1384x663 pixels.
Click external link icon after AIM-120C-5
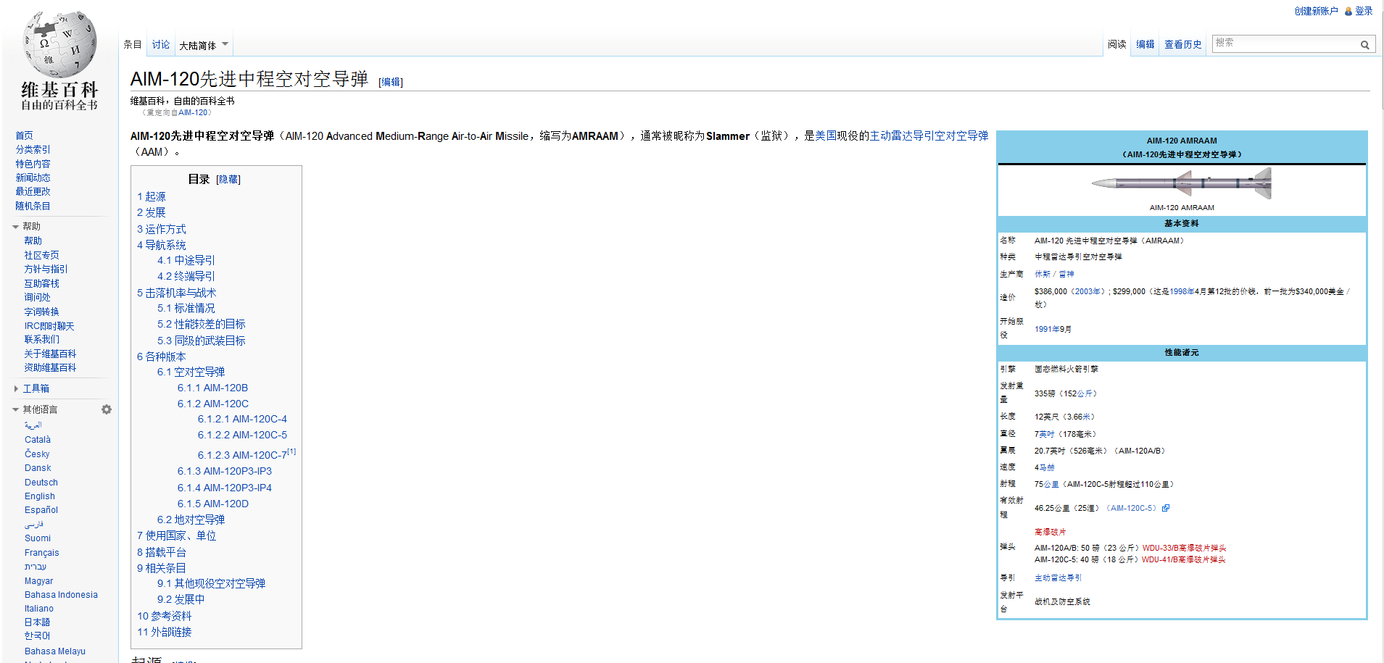tap(1166, 508)
